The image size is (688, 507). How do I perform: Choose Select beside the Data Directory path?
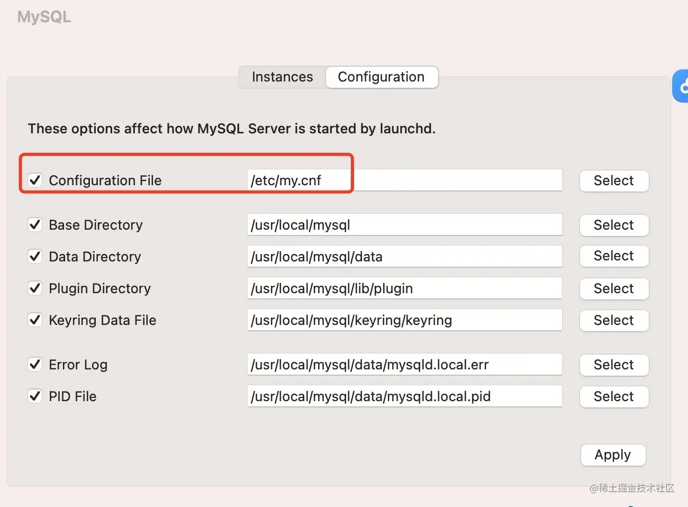click(614, 256)
